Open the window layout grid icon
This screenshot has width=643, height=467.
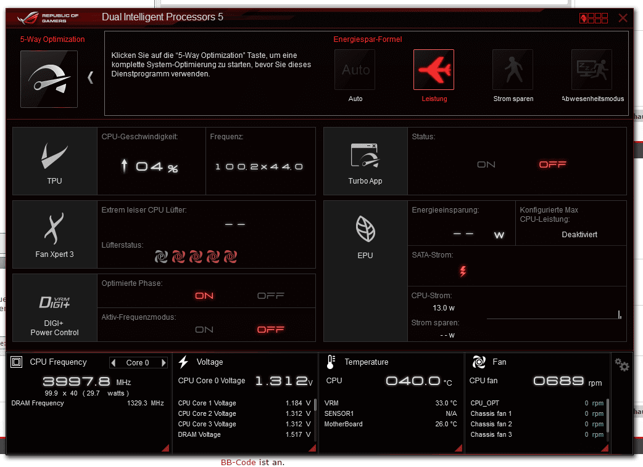pos(594,18)
